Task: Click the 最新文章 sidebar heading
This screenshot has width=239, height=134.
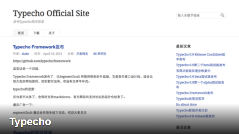Action: tap(183, 46)
